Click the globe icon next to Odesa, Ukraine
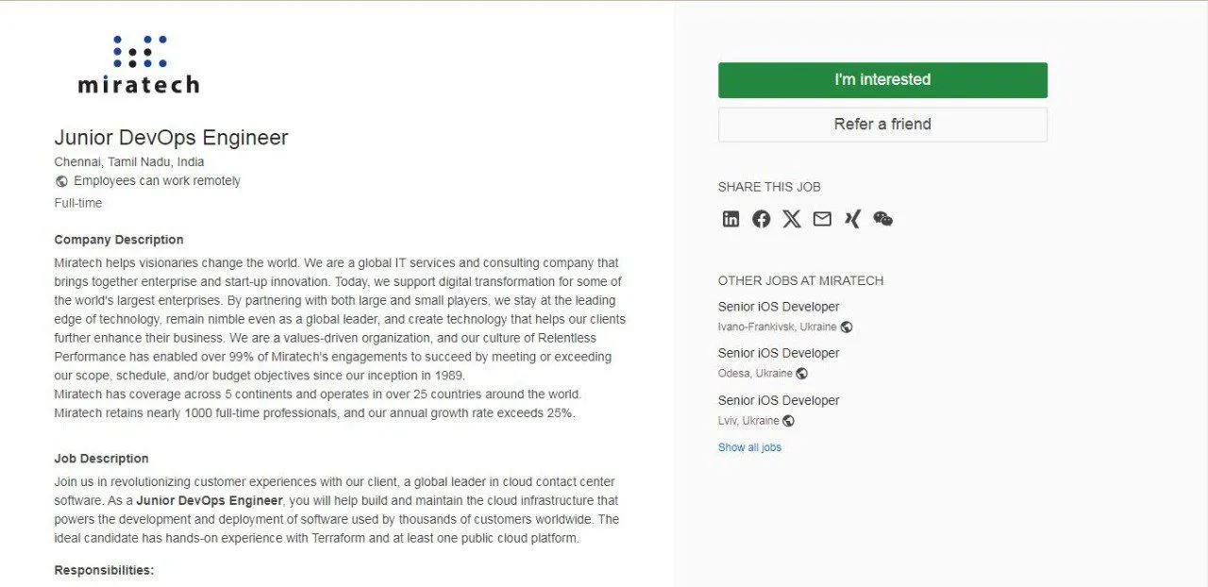 (801, 374)
